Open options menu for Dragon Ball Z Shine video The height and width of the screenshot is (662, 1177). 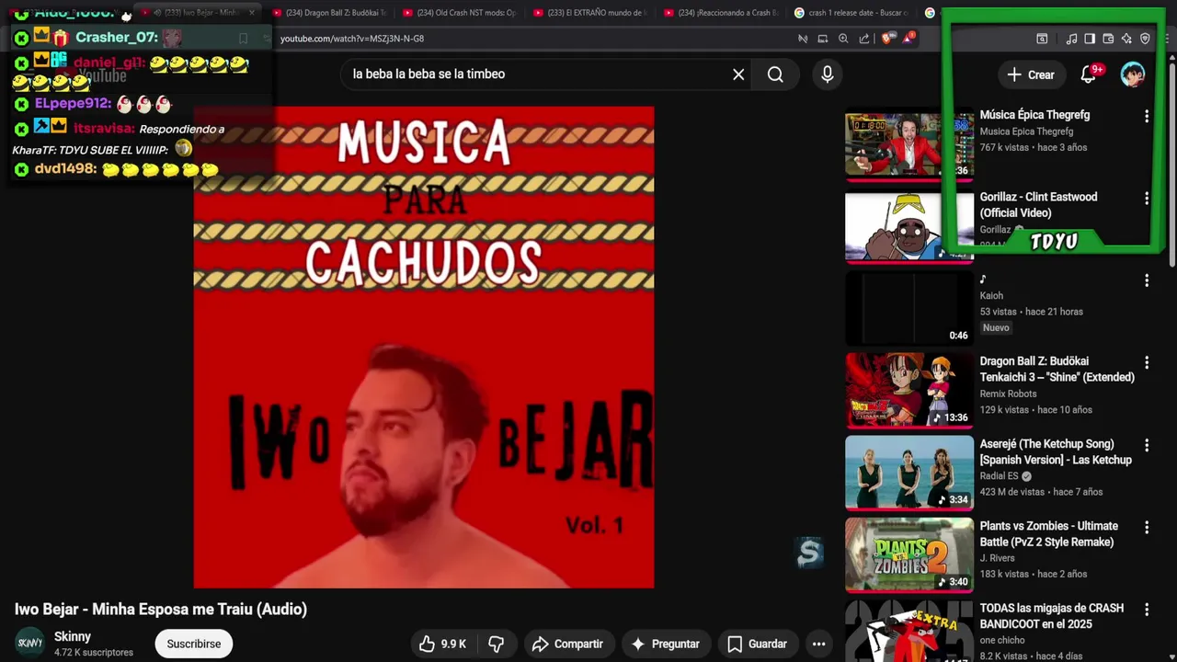(x=1146, y=362)
